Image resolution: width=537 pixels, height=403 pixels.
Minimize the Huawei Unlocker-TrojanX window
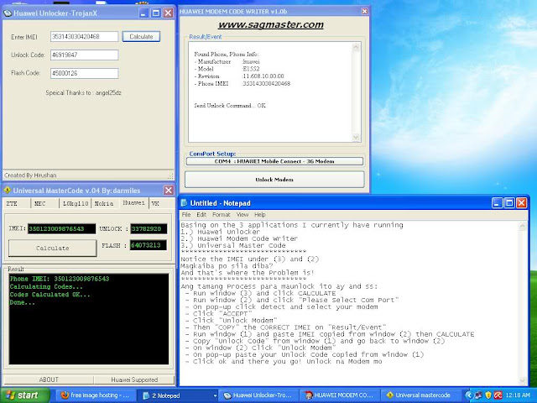(x=143, y=13)
